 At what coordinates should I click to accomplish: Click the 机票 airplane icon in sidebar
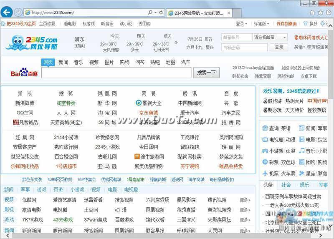(265, 173)
